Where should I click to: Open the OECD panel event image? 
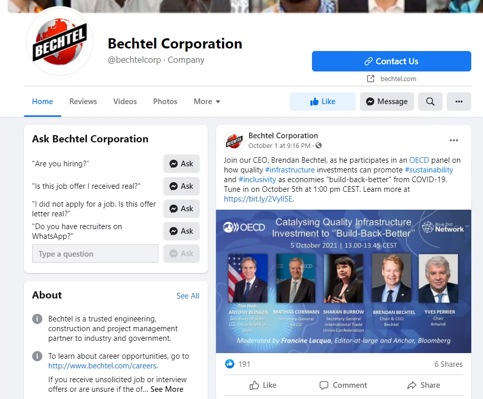(x=344, y=282)
